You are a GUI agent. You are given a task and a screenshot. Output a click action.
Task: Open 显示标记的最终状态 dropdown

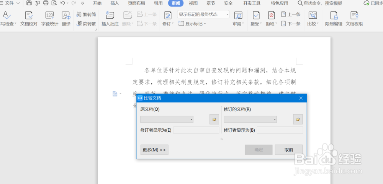coord(203,15)
